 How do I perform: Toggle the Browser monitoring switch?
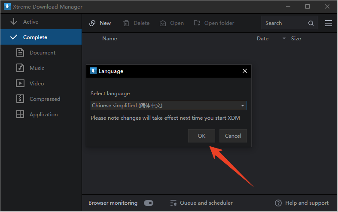[x=149, y=203]
